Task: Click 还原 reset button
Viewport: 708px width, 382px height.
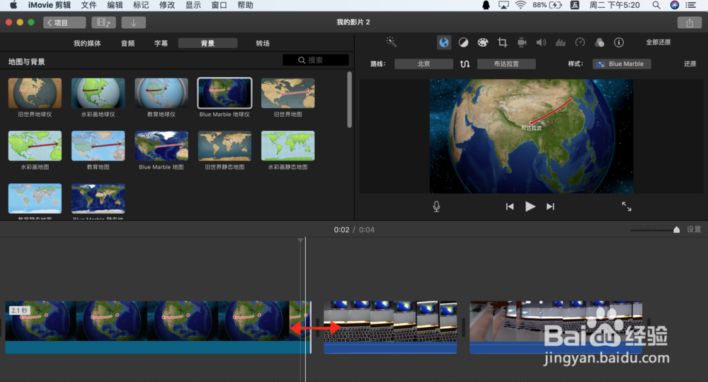Action: point(690,64)
